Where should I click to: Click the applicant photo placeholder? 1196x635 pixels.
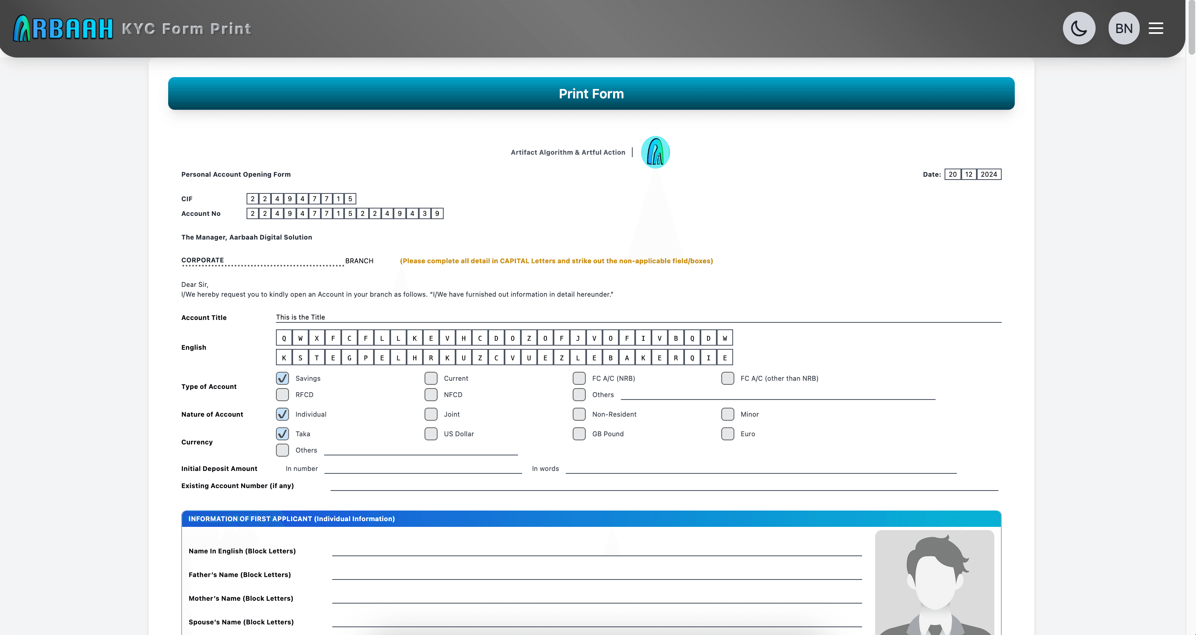point(934,582)
